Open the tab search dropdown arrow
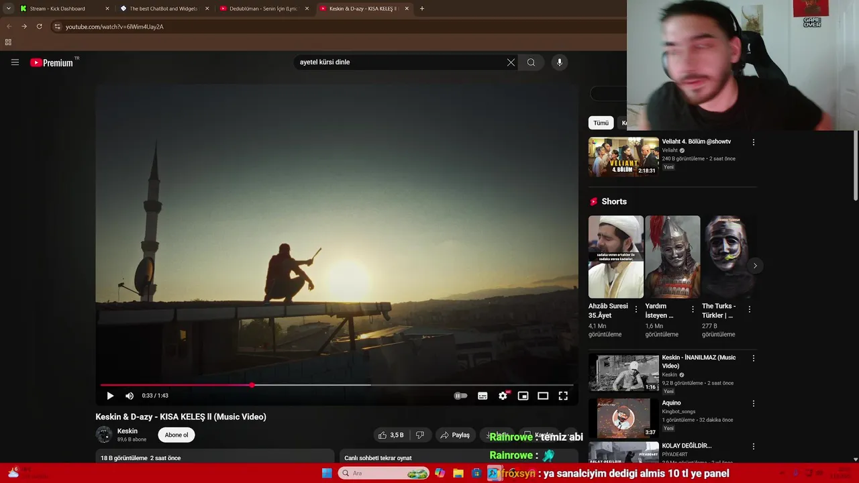Viewport: 859px width, 483px height. 8,9
